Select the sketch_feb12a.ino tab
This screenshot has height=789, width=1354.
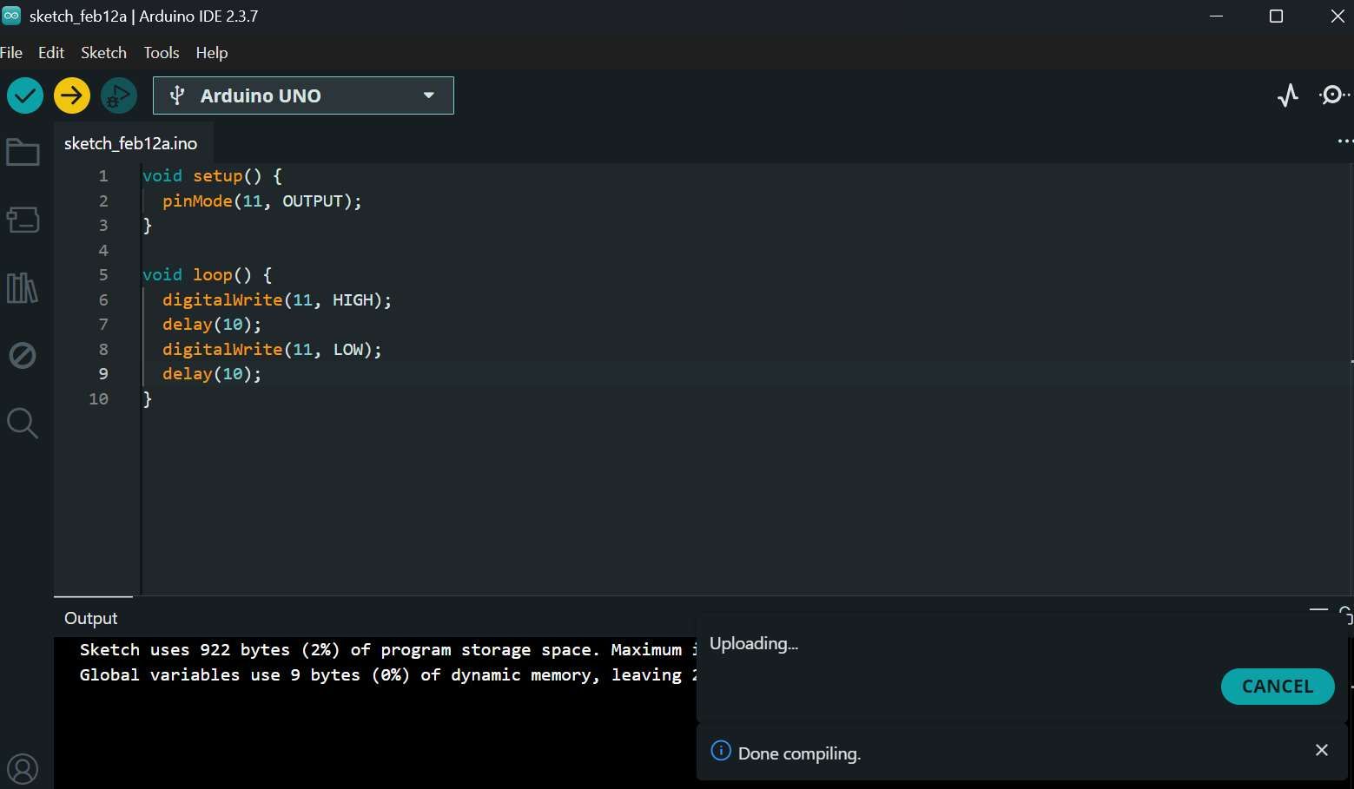point(130,143)
